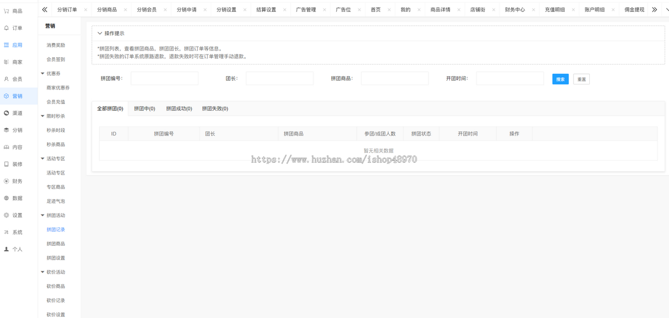
Task: Open 拼团设置 menu item
Action: [56, 258]
